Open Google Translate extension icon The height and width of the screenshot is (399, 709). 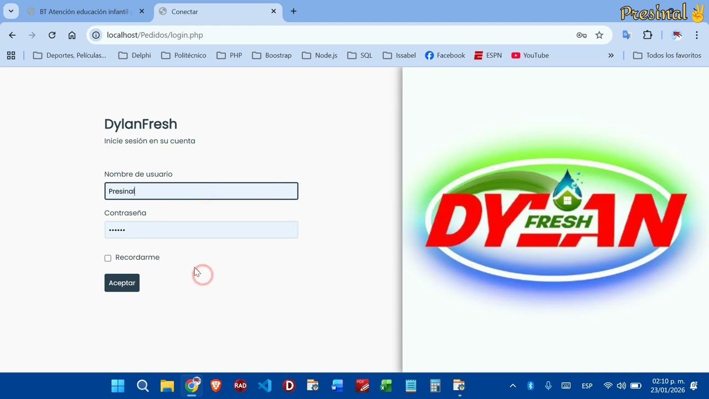click(627, 35)
